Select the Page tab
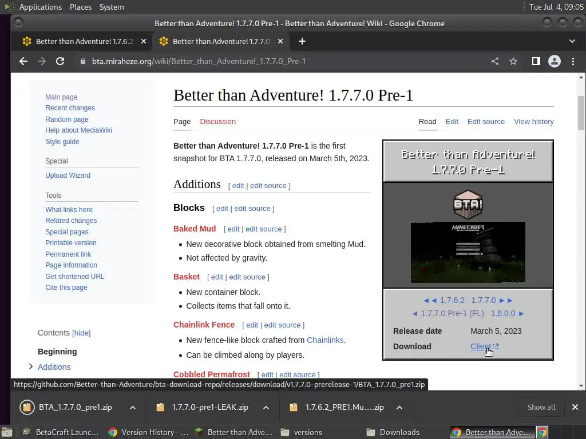The width and height of the screenshot is (586, 439). (x=182, y=122)
